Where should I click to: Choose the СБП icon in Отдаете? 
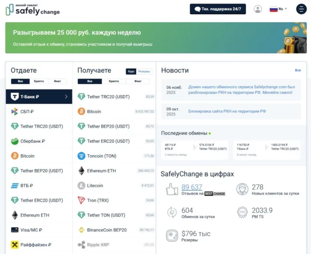15,111
